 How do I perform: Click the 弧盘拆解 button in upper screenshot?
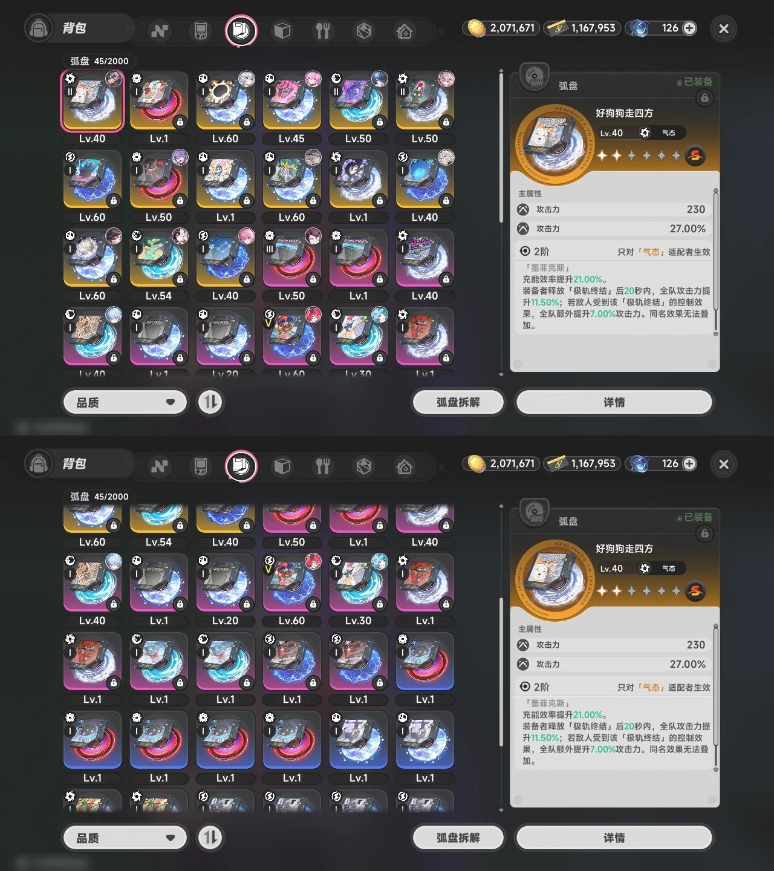click(x=458, y=402)
